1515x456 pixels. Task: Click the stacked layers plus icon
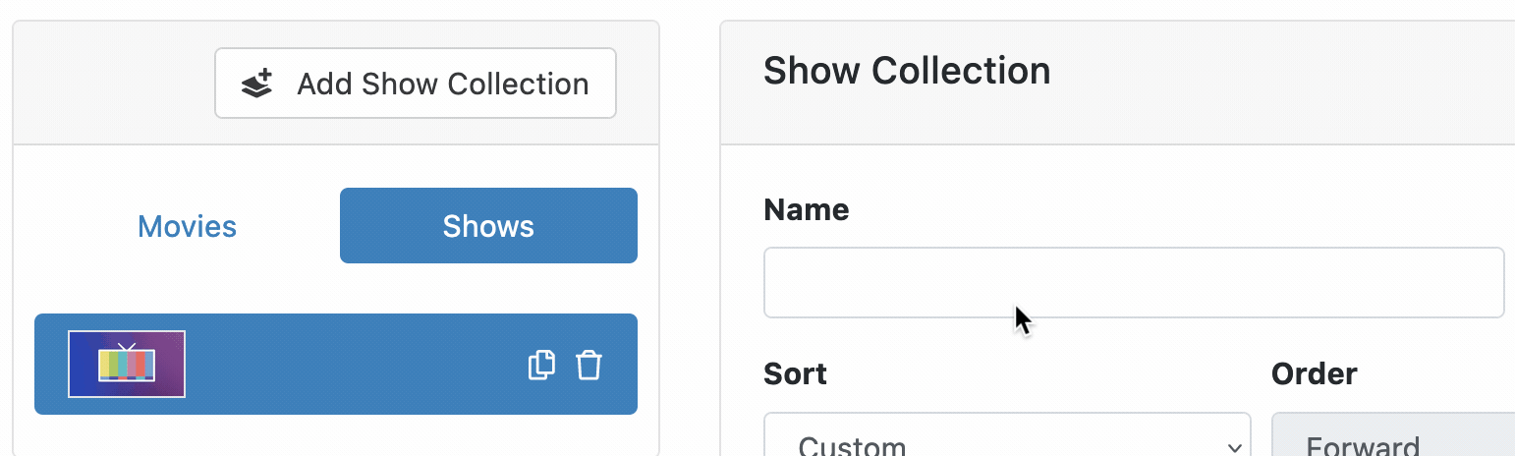[x=257, y=84]
